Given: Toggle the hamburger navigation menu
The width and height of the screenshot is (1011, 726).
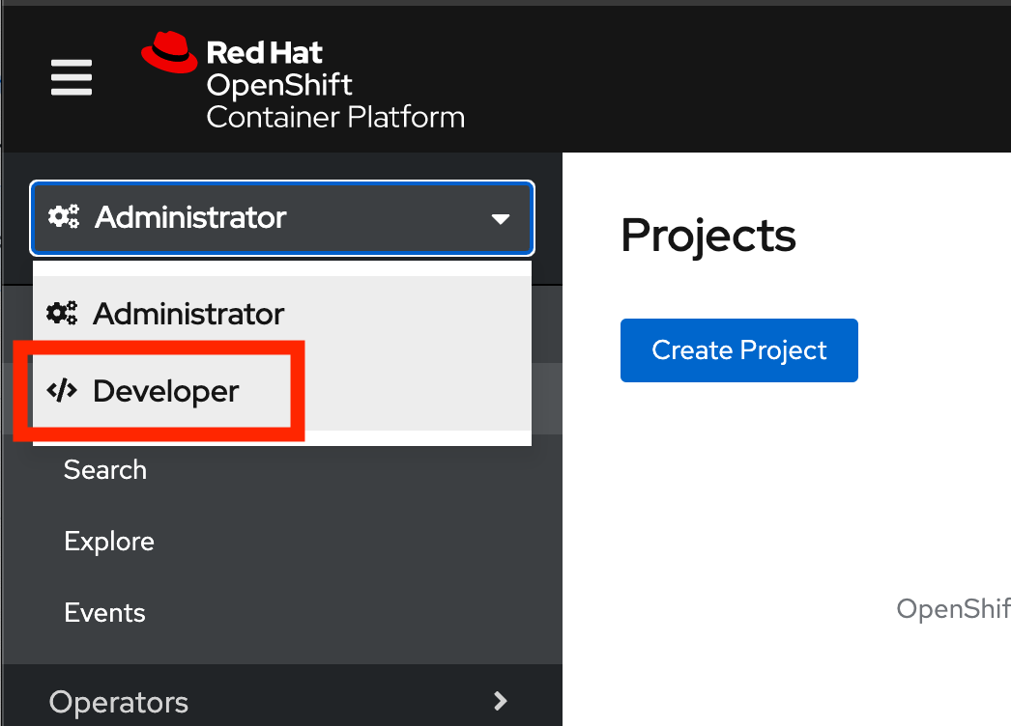Looking at the screenshot, I should pyautogui.click(x=72, y=77).
